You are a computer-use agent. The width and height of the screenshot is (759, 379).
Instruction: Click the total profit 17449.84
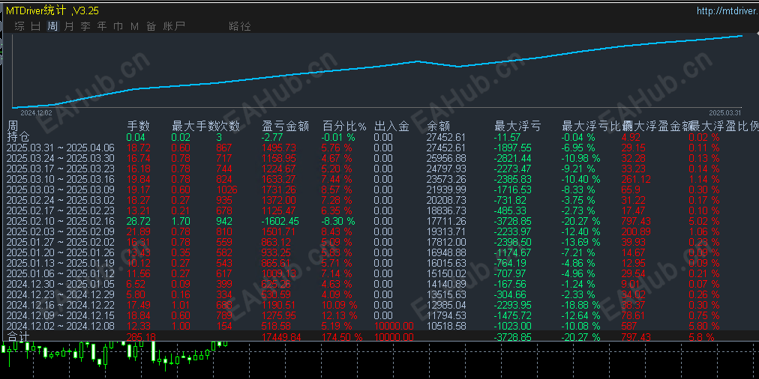(x=281, y=337)
